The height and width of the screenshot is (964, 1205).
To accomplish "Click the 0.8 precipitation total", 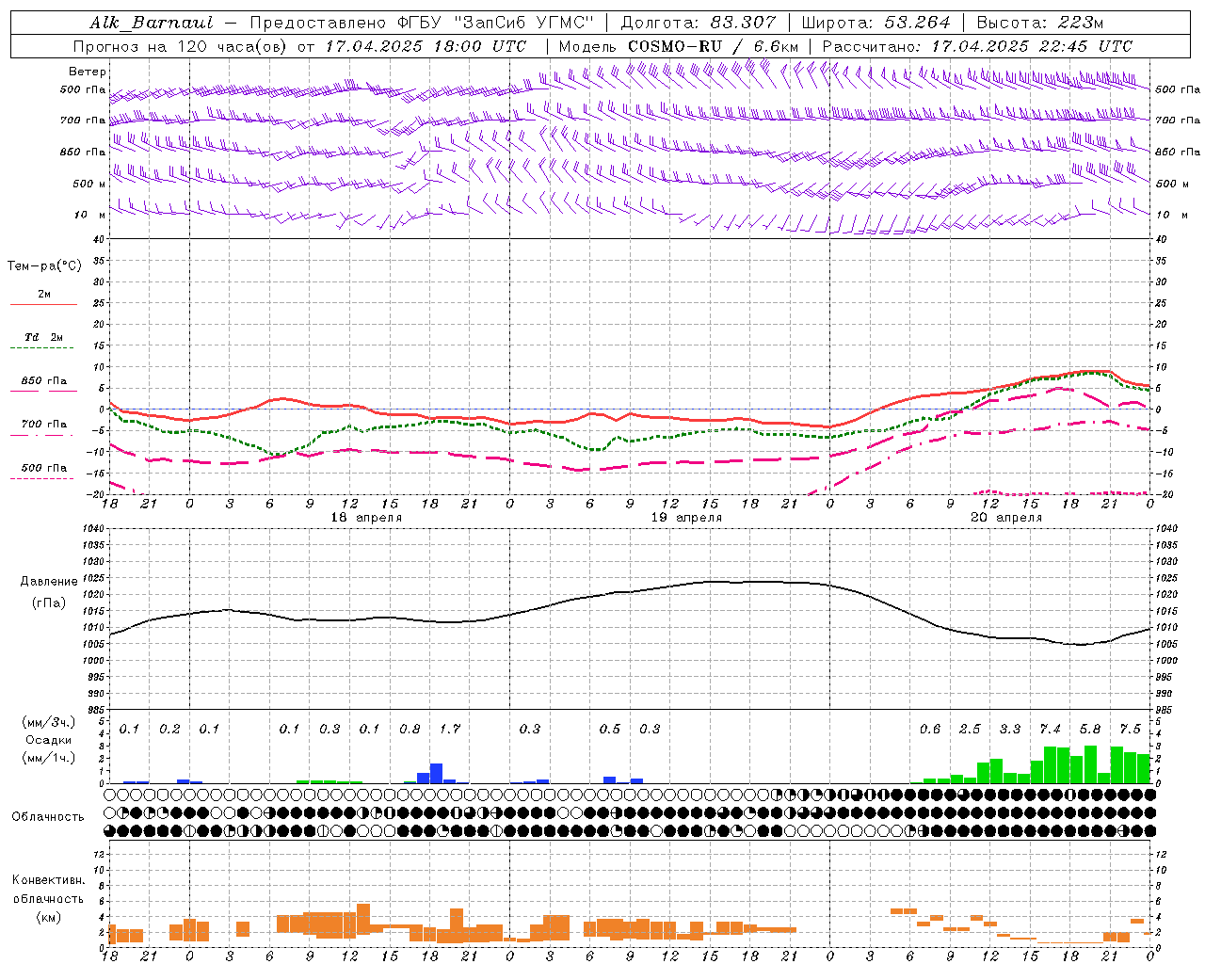I will click(x=410, y=730).
